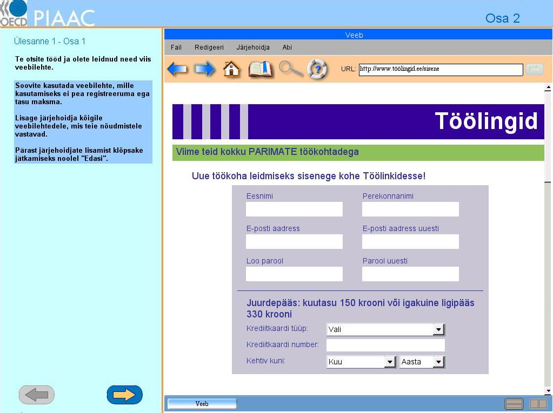Click the OECD PIAAC logo

48,13
